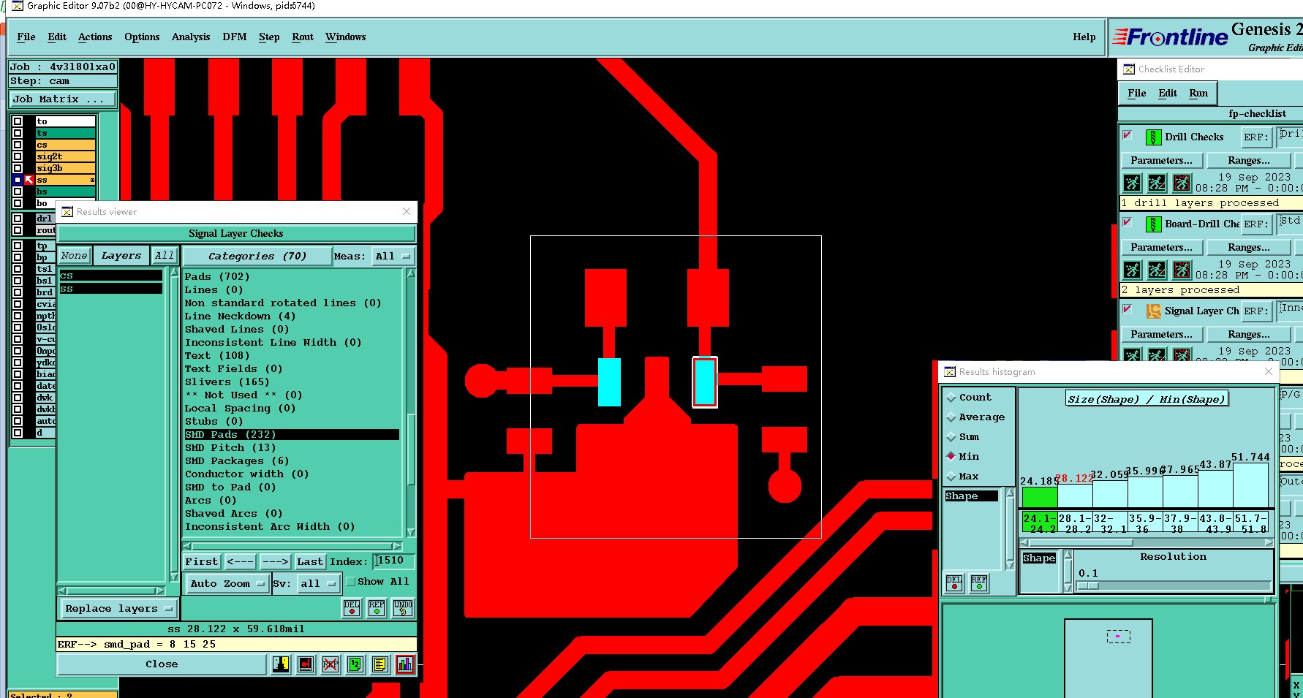
Task: Open the Analysis menu
Action: pos(191,37)
